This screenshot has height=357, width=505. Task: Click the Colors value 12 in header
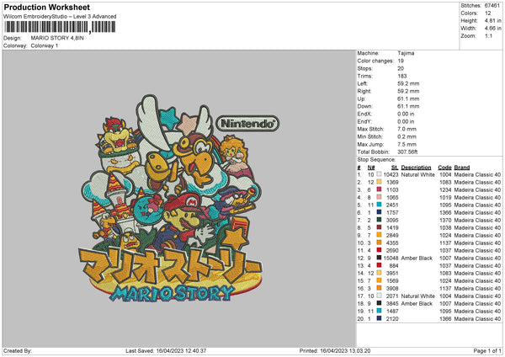click(x=488, y=13)
